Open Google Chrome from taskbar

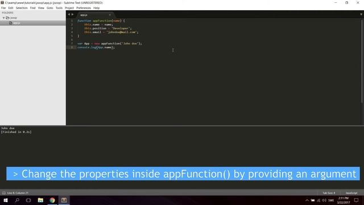[x=52, y=200]
